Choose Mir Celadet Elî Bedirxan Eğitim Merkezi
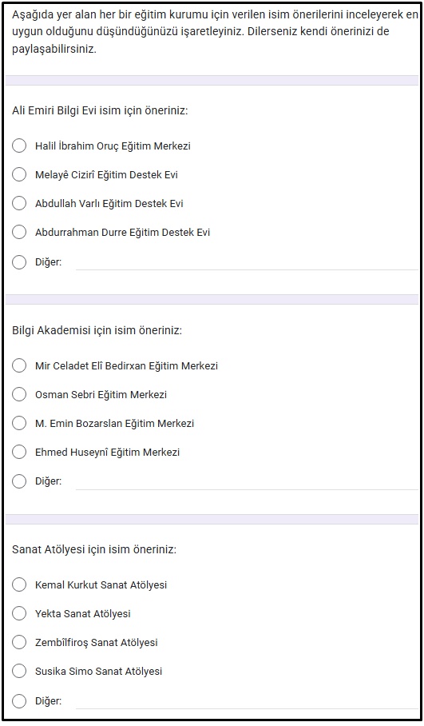The height and width of the screenshot is (726, 424). [x=19, y=365]
